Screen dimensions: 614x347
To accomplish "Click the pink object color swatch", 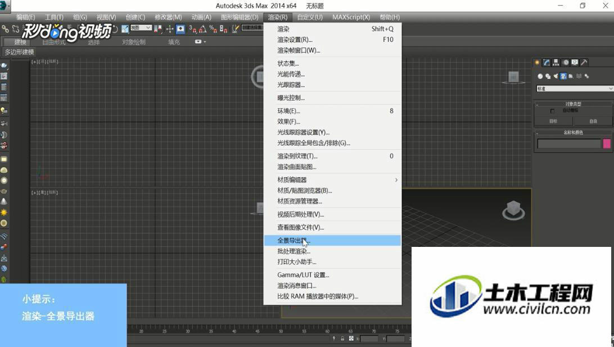I will pyautogui.click(x=607, y=144).
